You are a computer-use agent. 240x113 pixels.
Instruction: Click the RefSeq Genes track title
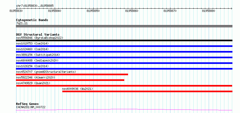point(28,104)
